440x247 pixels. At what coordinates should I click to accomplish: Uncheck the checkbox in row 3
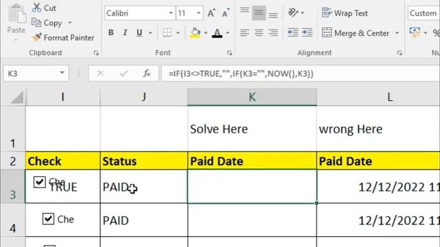39,182
